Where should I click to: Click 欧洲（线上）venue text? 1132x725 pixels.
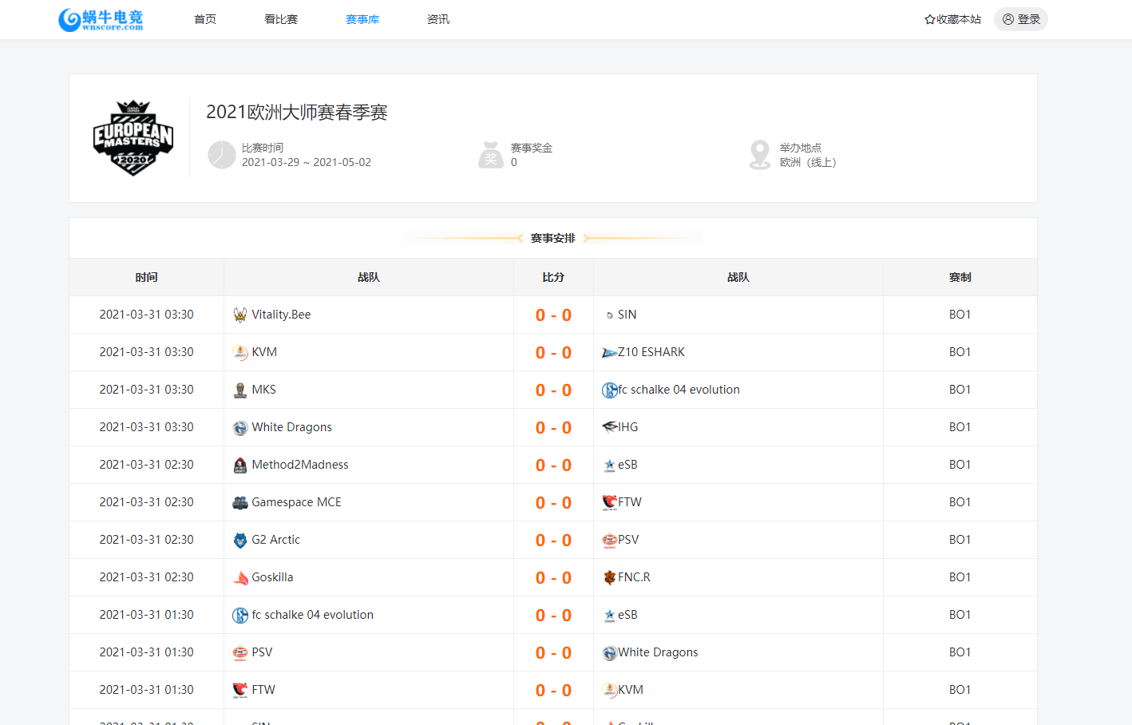click(x=808, y=162)
